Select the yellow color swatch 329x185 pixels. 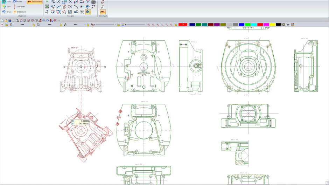(272, 25)
